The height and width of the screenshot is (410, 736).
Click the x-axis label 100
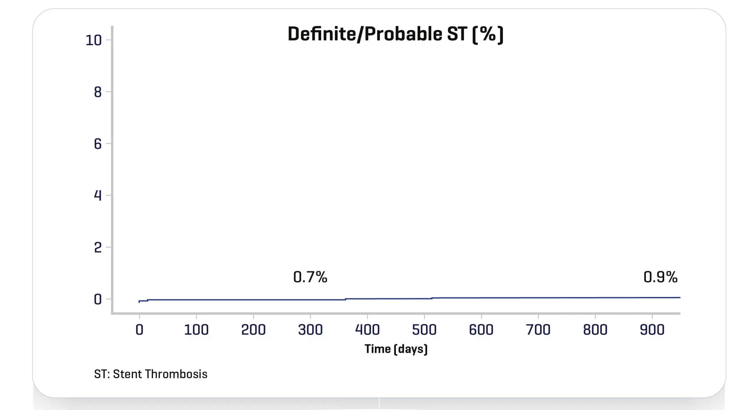(x=196, y=330)
